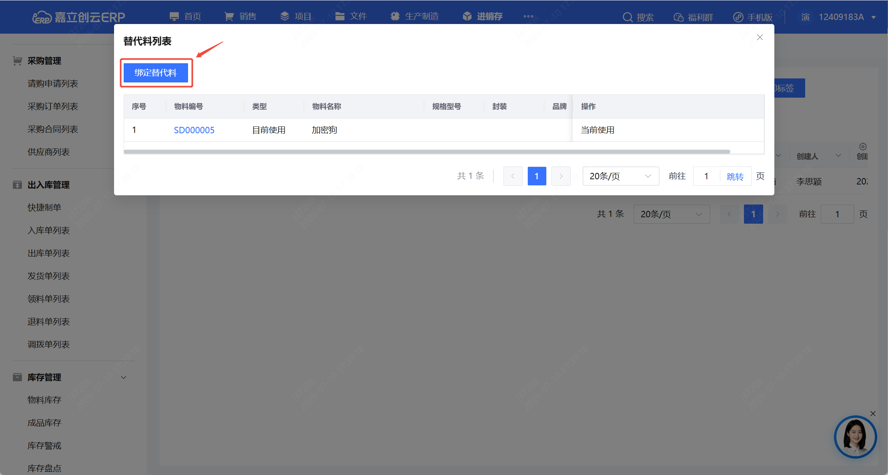Click the 物料编号 column header
This screenshot has width=888, height=475.
188,106
